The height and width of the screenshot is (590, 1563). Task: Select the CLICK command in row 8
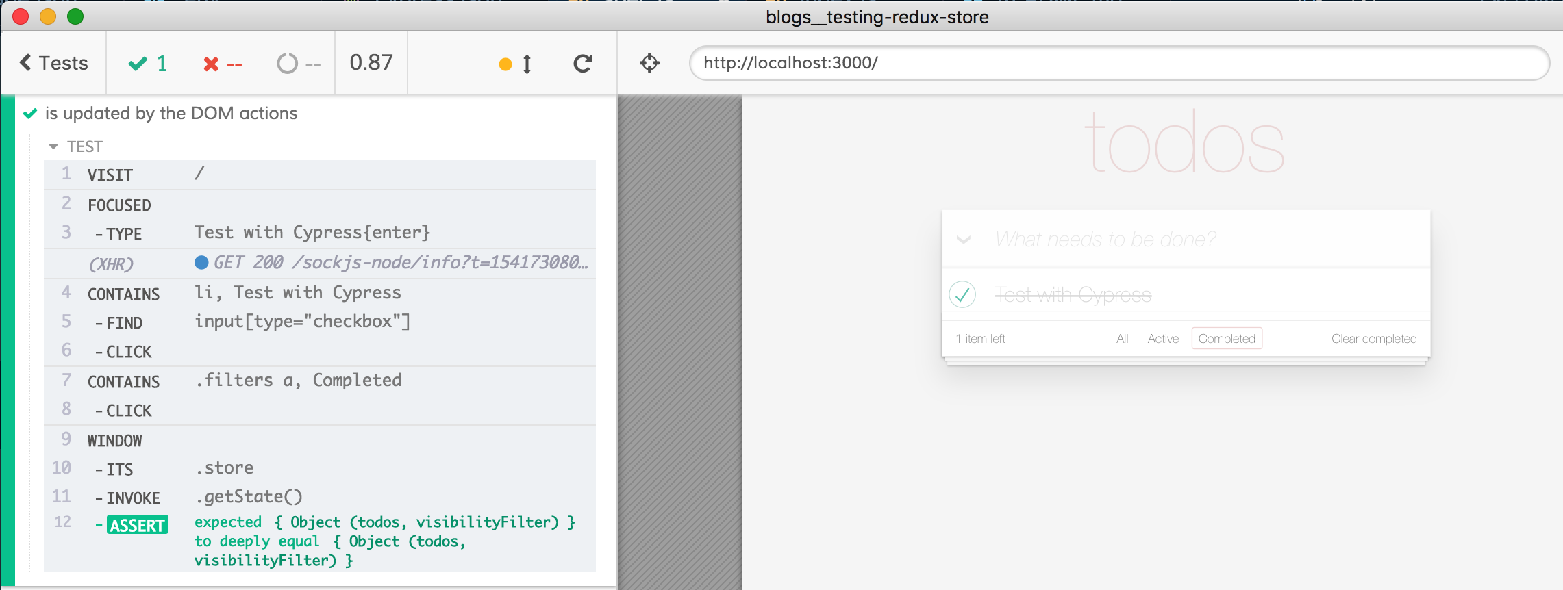[320, 410]
